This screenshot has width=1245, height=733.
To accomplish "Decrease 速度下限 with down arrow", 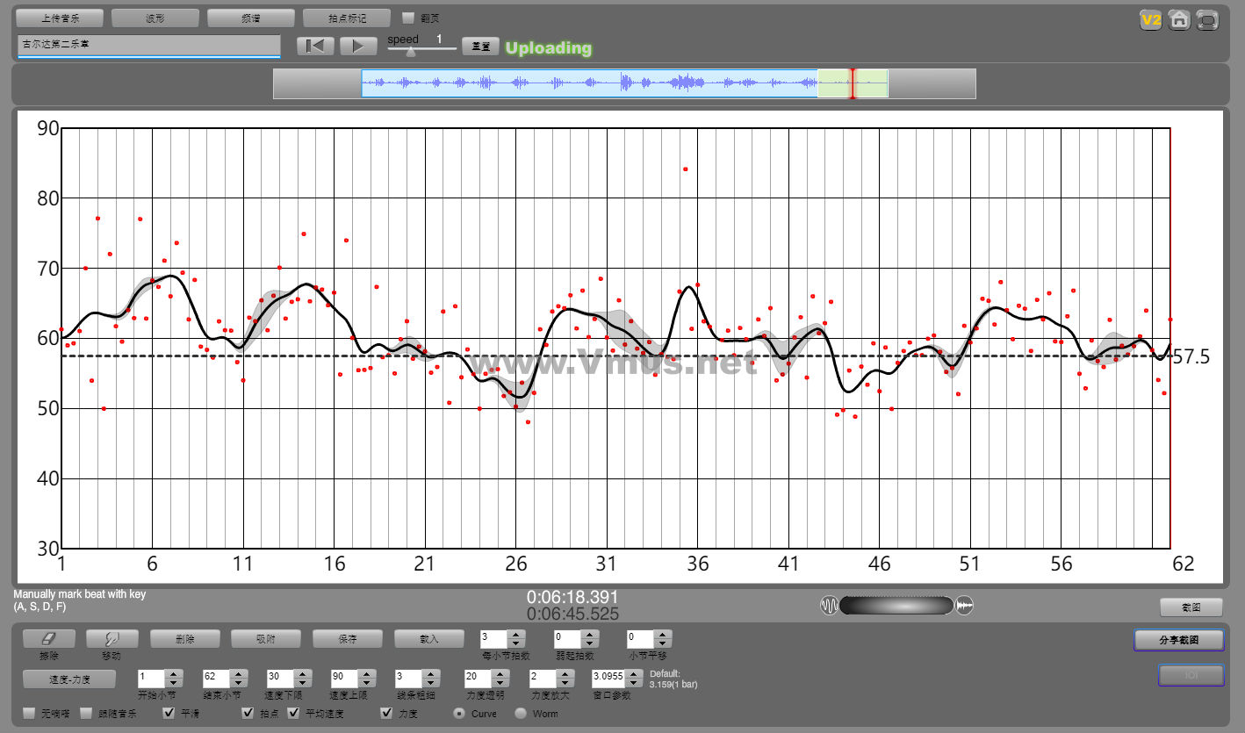I will click(304, 683).
